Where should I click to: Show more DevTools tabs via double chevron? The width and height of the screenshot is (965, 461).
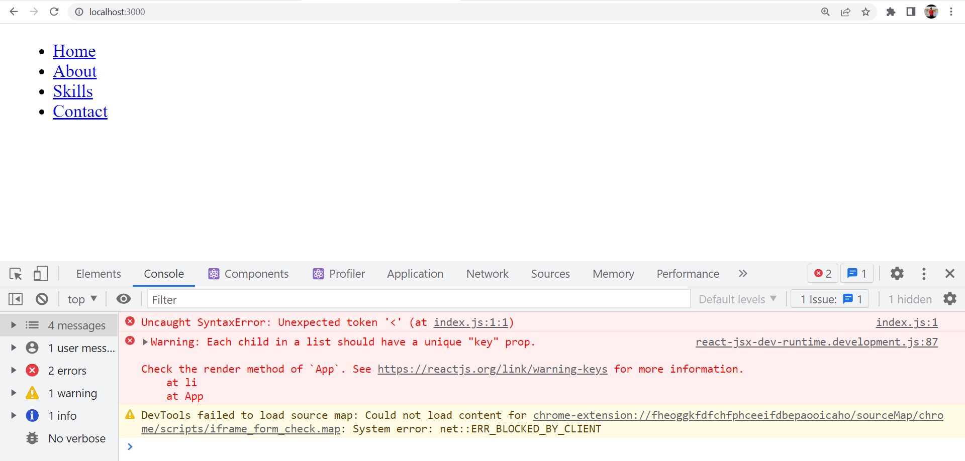(x=743, y=274)
